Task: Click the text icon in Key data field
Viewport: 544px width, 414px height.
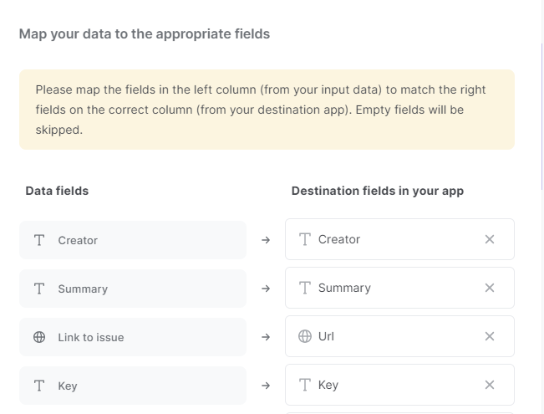Action: point(39,386)
